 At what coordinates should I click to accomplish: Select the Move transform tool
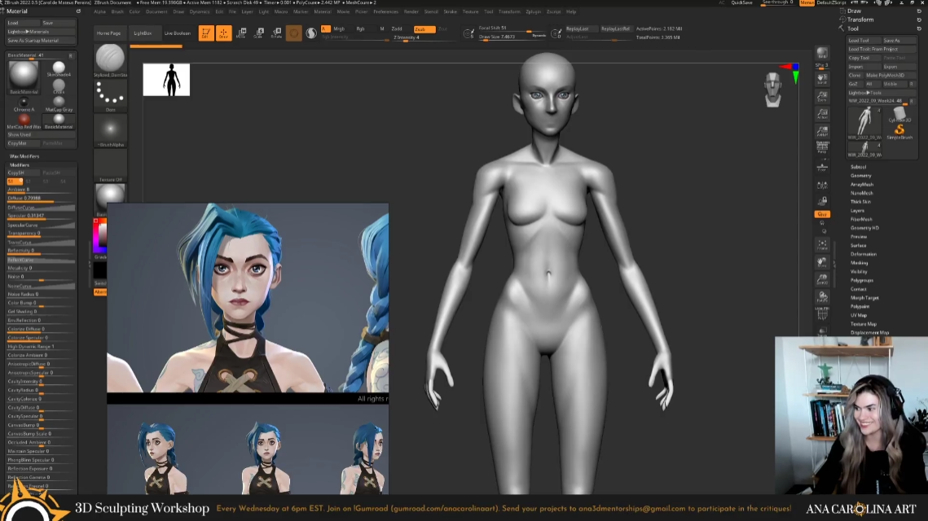click(241, 33)
